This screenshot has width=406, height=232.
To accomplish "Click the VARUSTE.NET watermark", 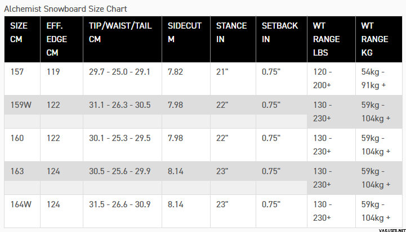I will [392, 230].
